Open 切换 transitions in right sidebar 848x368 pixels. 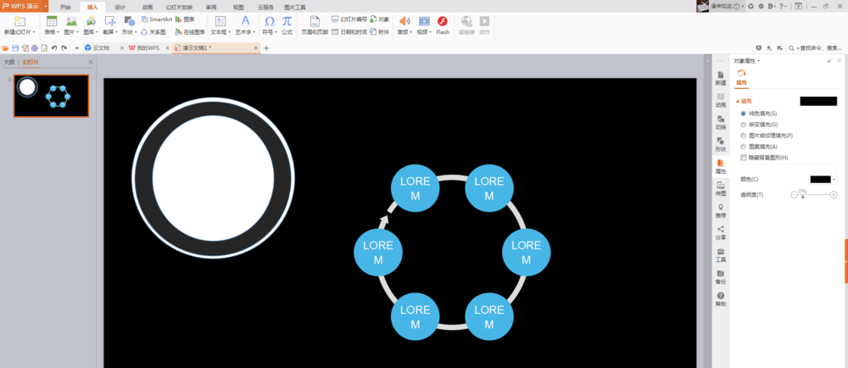coord(720,123)
